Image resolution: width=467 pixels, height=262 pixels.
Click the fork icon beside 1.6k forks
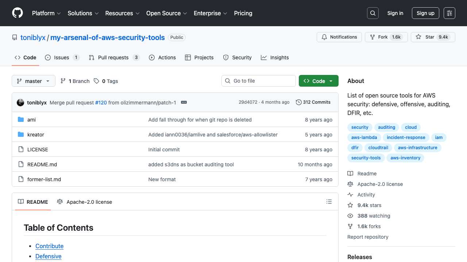350,226
